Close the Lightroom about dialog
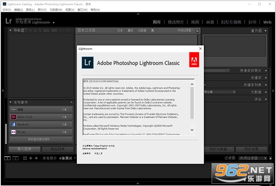This screenshot has width=276, height=186. 200,49
